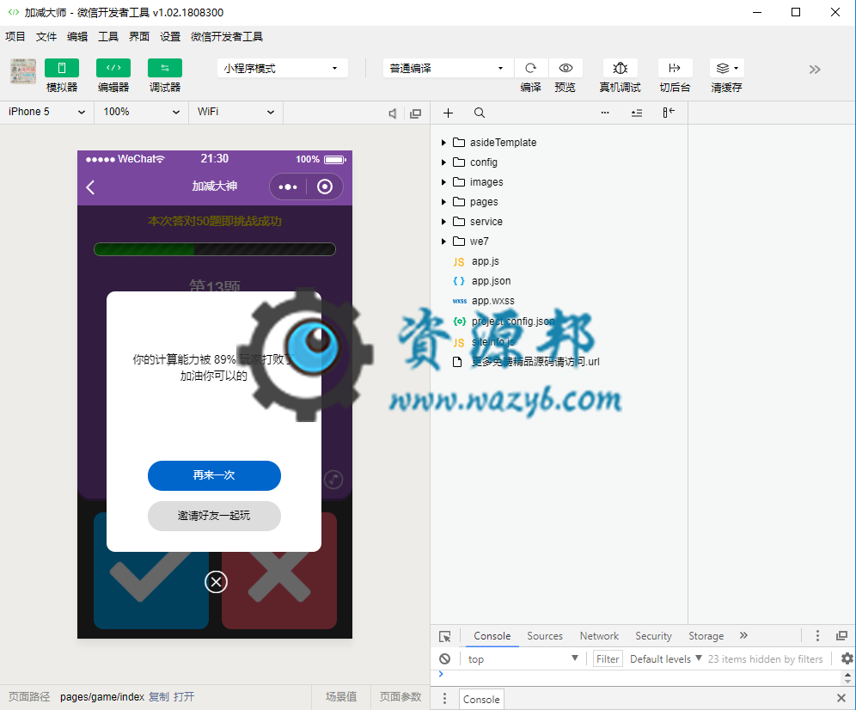856x710 pixels.
Task: Switch to the Console tab
Action: tap(492, 636)
